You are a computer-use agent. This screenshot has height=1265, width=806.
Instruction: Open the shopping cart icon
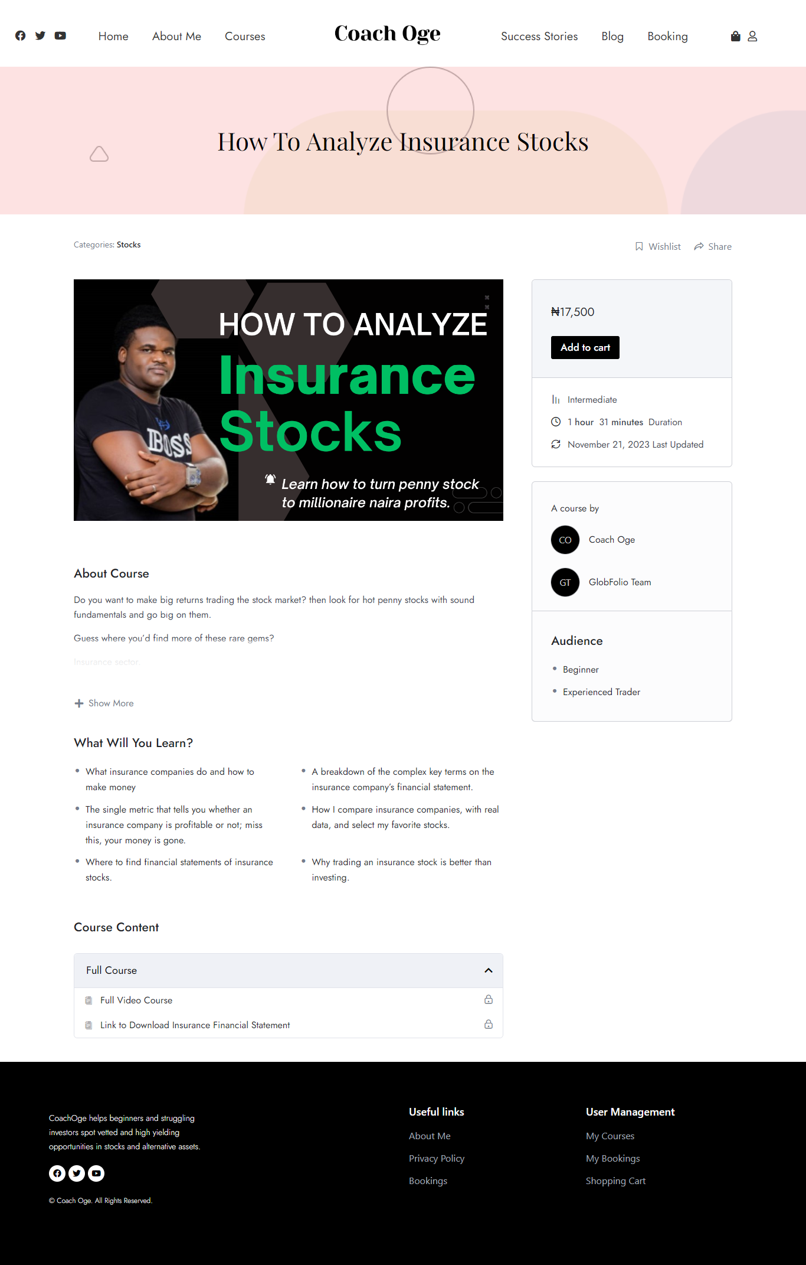pyautogui.click(x=735, y=35)
